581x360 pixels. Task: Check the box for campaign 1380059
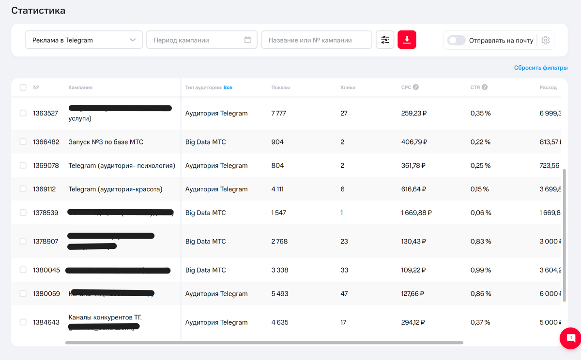coord(23,293)
